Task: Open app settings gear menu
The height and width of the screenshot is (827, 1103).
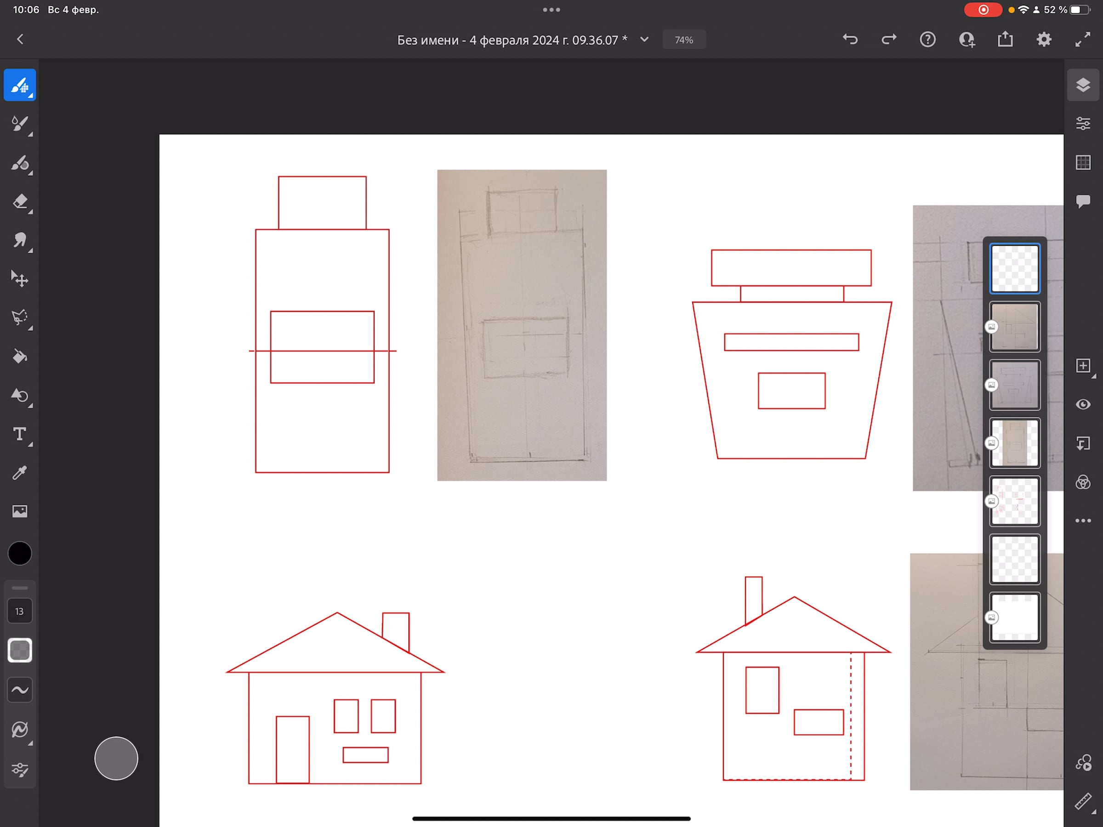Action: pyautogui.click(x=1044, y=40)
